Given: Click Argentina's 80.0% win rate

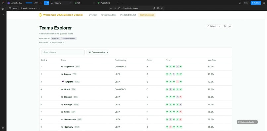Looking at the screenshot, I should pos(211,67).
